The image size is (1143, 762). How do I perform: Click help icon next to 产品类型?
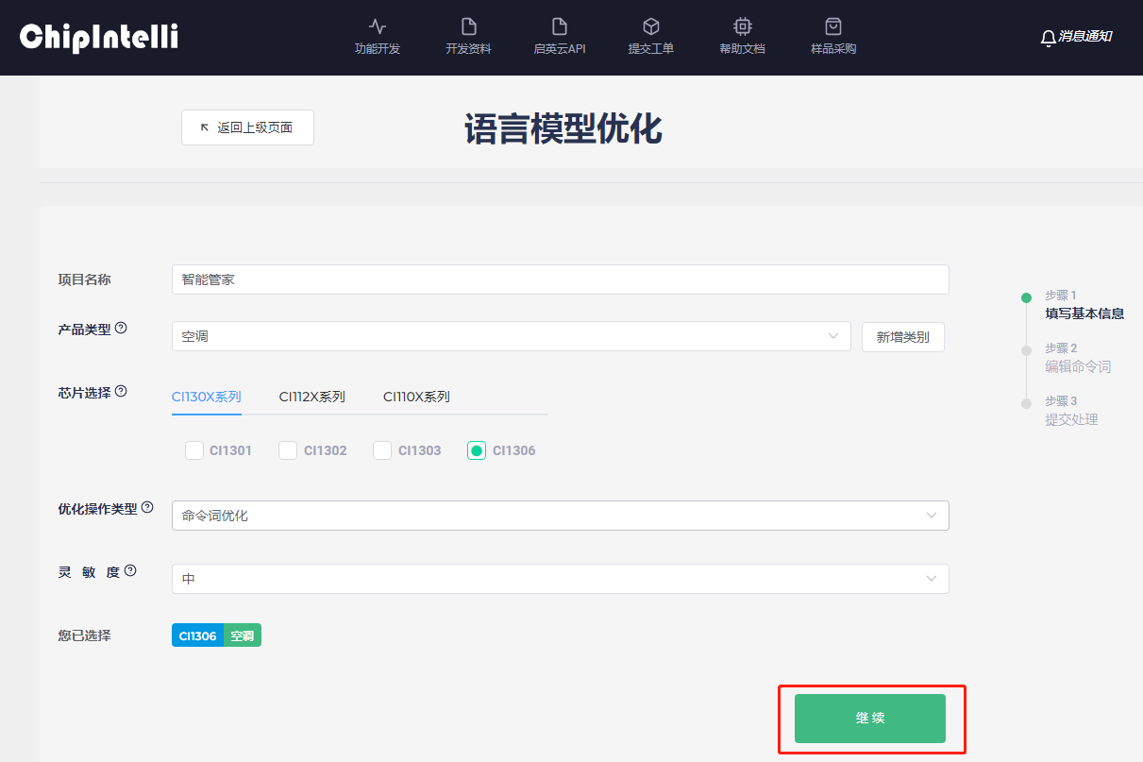coord(121,329)
